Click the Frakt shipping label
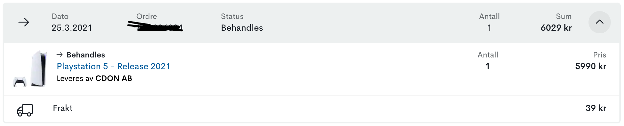Viewport: 624px width, 126px height. pos(62,108)
